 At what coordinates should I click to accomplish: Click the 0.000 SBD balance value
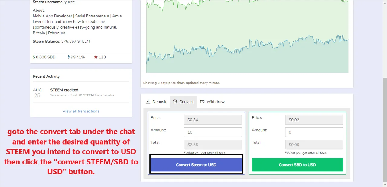click(x=46, y=57)
